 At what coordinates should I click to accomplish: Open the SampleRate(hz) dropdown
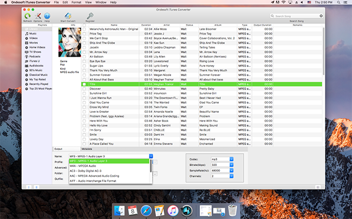point(231,170)
